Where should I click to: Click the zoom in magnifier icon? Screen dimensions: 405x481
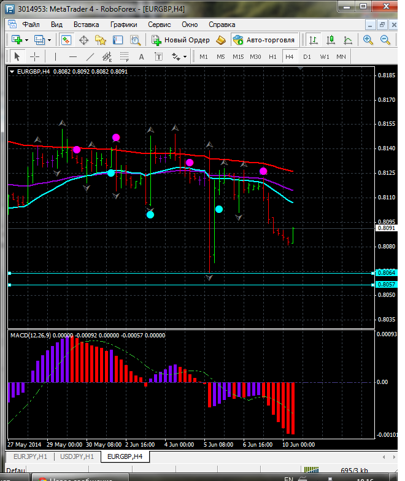[368, 40]
